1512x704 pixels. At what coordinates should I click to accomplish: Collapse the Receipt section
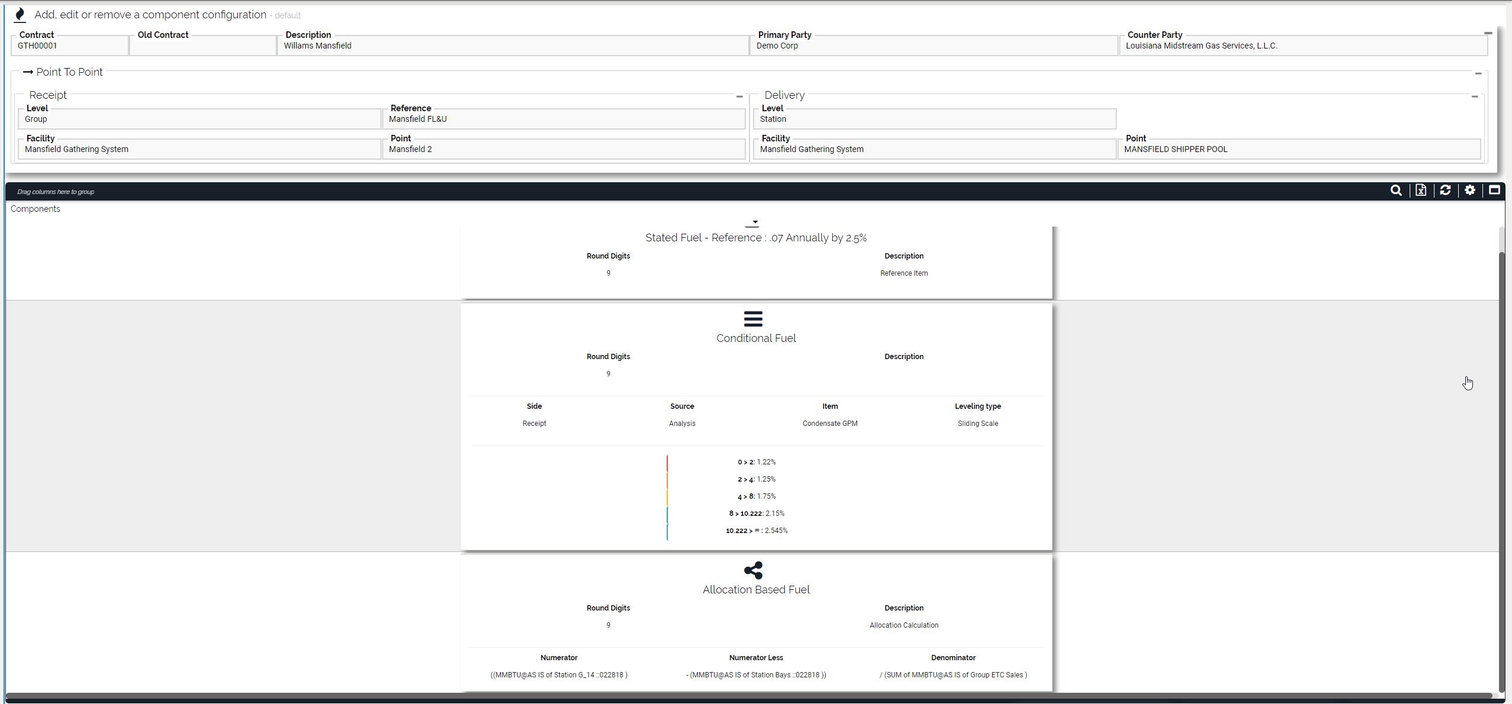(x=739, y=96)
